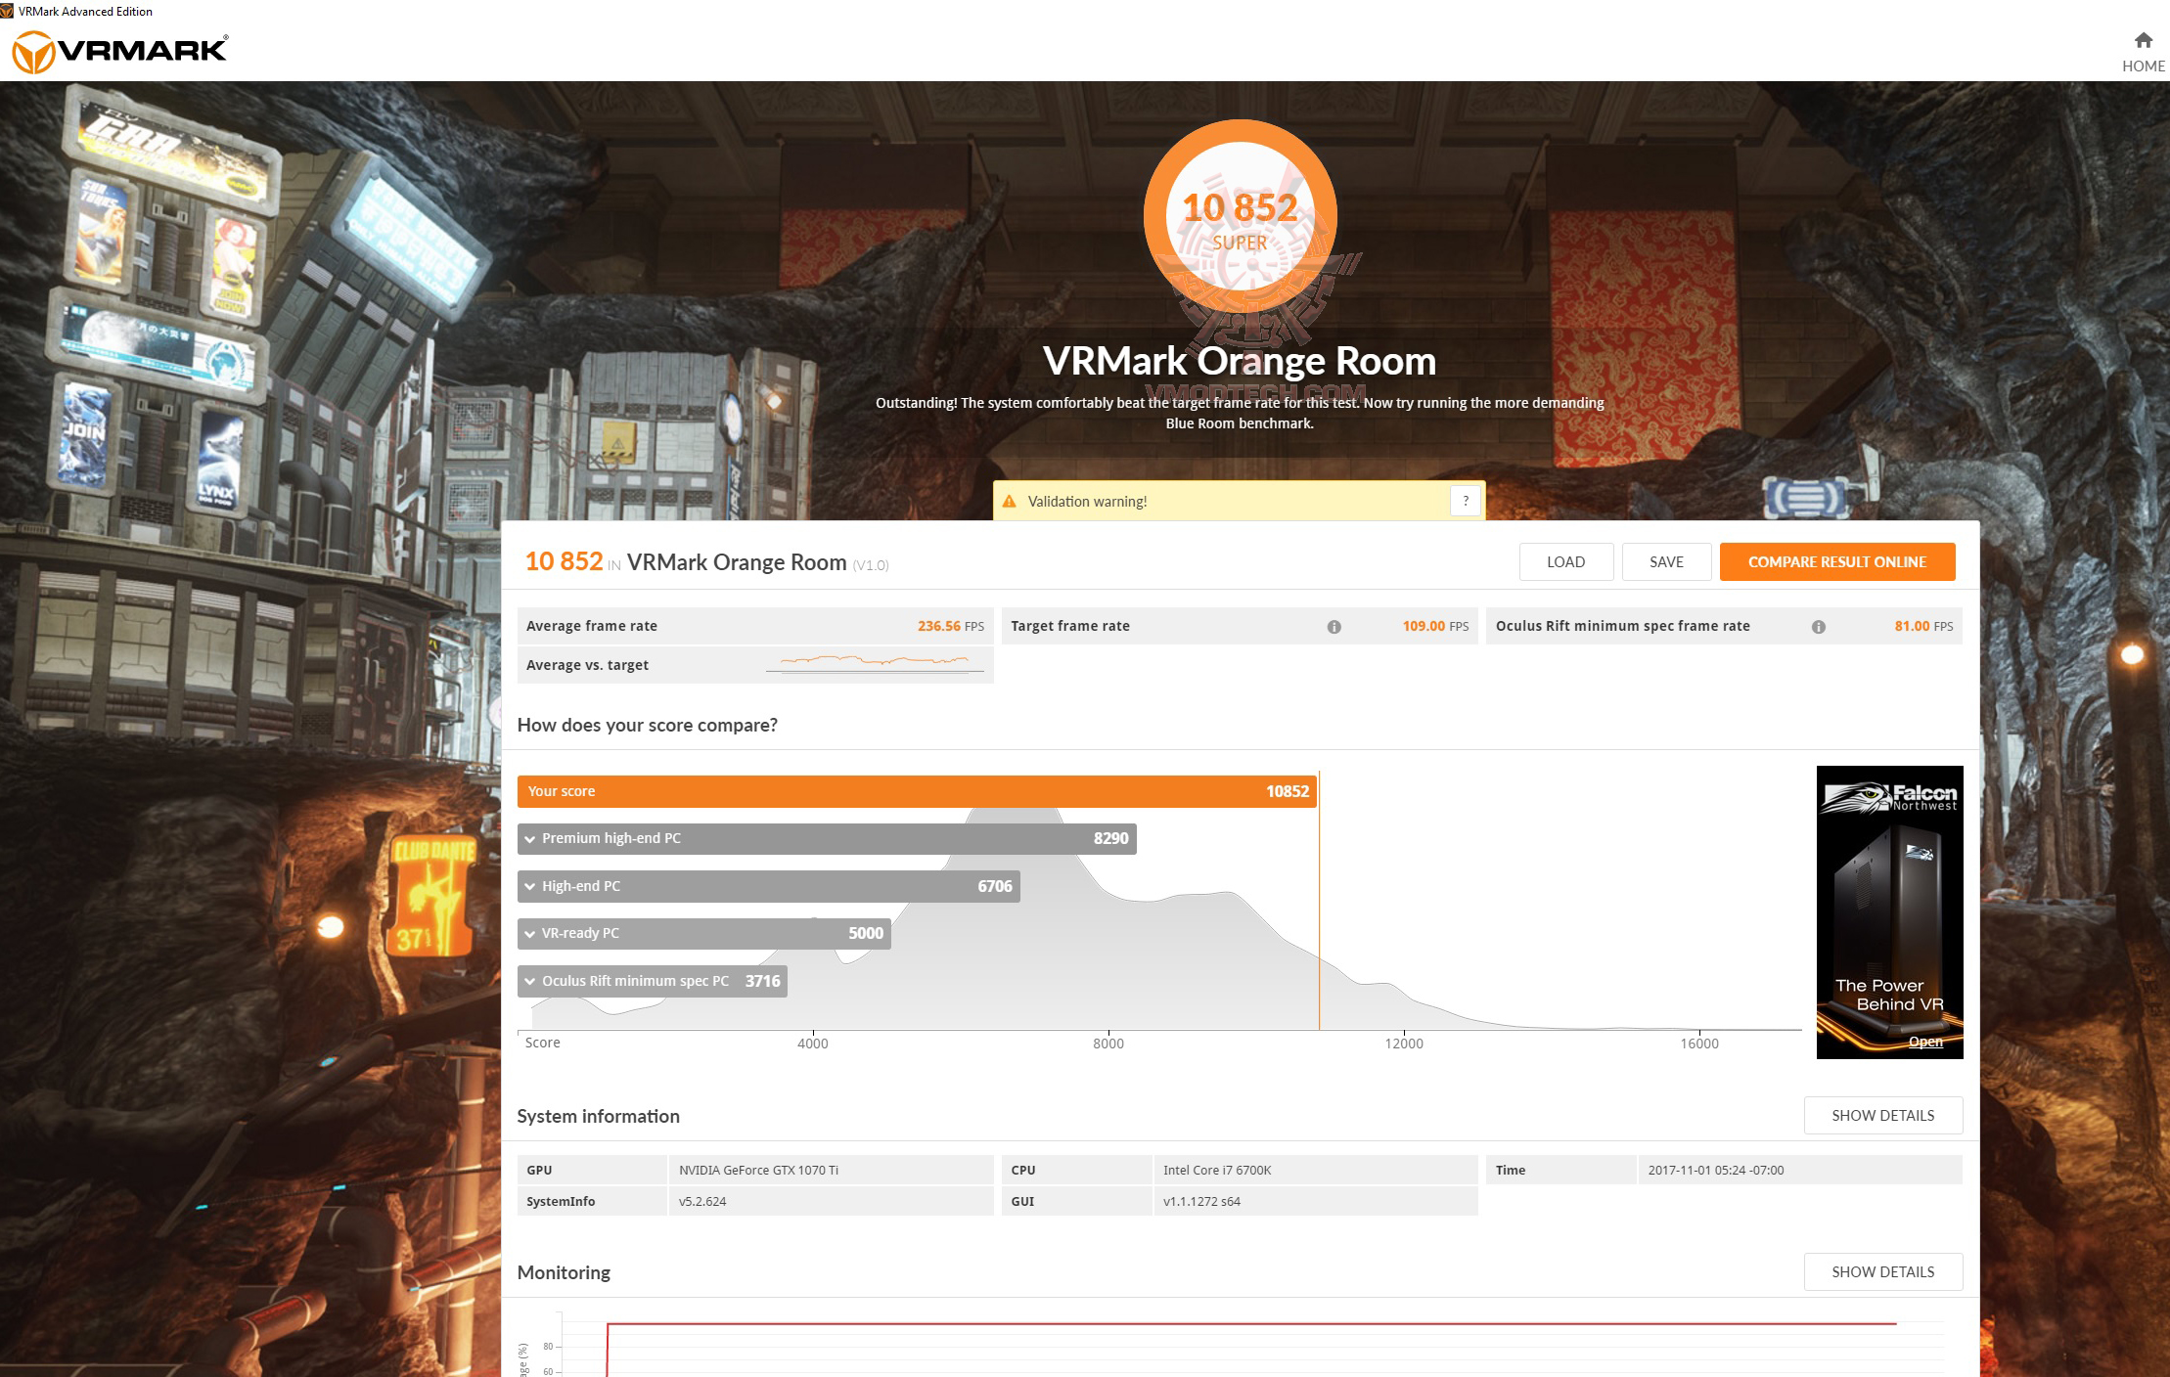The height and width of the screenshot is (1377, 2170).
Task: Expand the VR-ready PC row
Action: (x=530, y=933)
